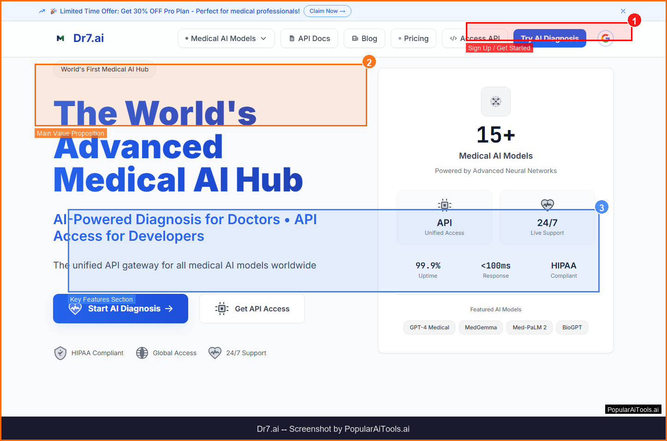Image resolution: width=667 pixels, height=441 pixels.
Task: Open the Pricing page
Action: click(x=413, y=38)
